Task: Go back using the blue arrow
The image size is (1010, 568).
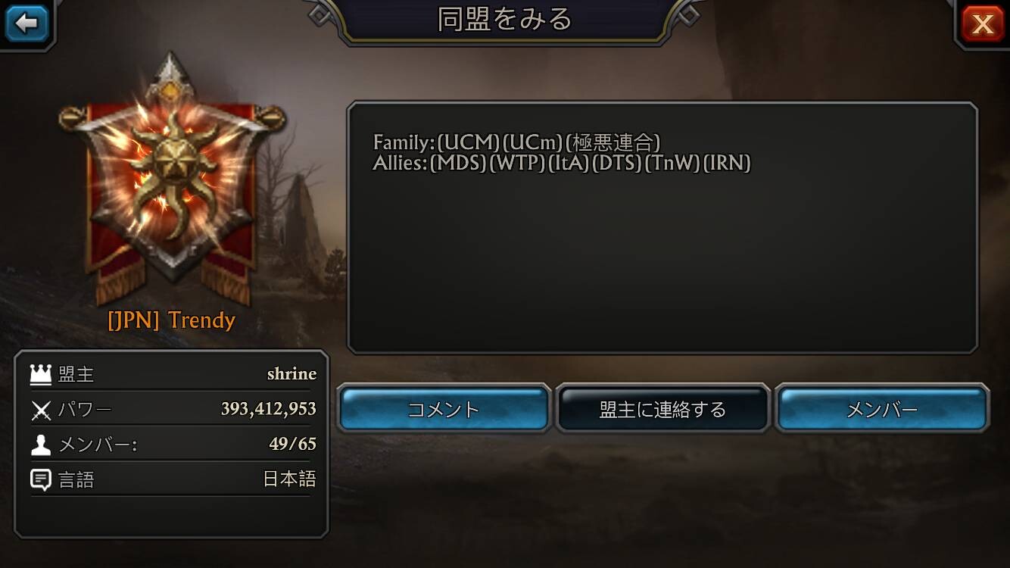Action: (26, 23)
